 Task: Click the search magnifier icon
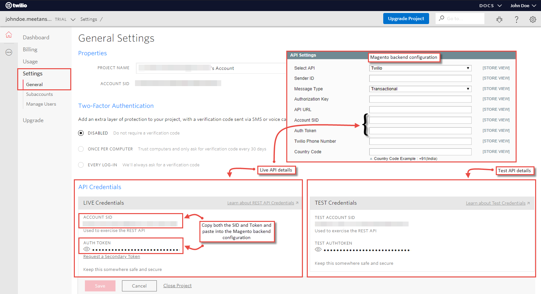(441, 18)
